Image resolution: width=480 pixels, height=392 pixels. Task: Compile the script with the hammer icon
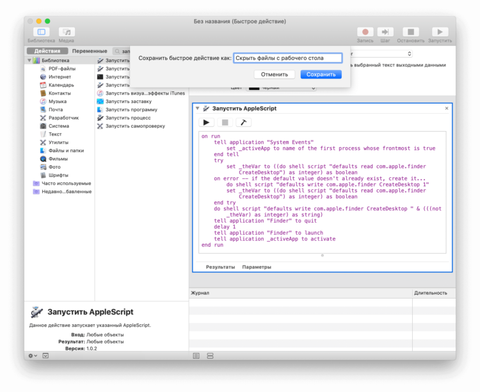coord(244,122)
